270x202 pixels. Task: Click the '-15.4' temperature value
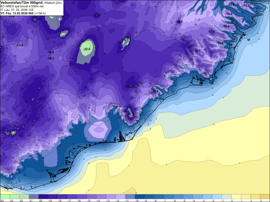[226, 26]
